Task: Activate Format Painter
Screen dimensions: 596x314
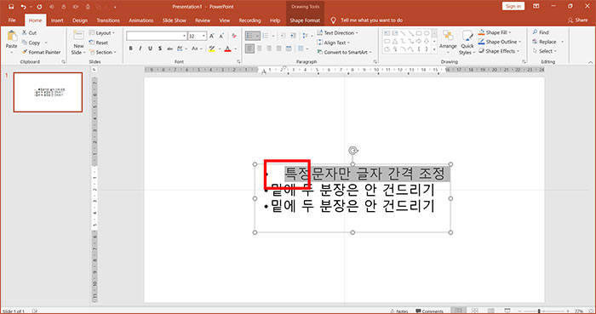Action: [41, 52]
